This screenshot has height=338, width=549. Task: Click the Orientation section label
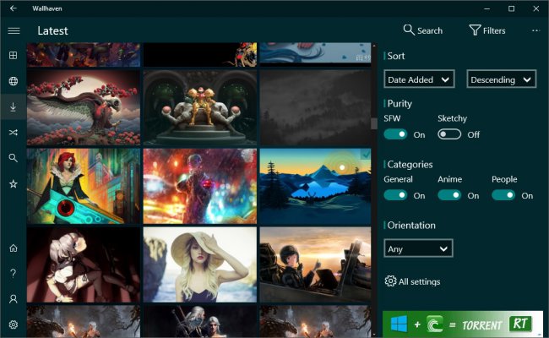coord(411,226)
